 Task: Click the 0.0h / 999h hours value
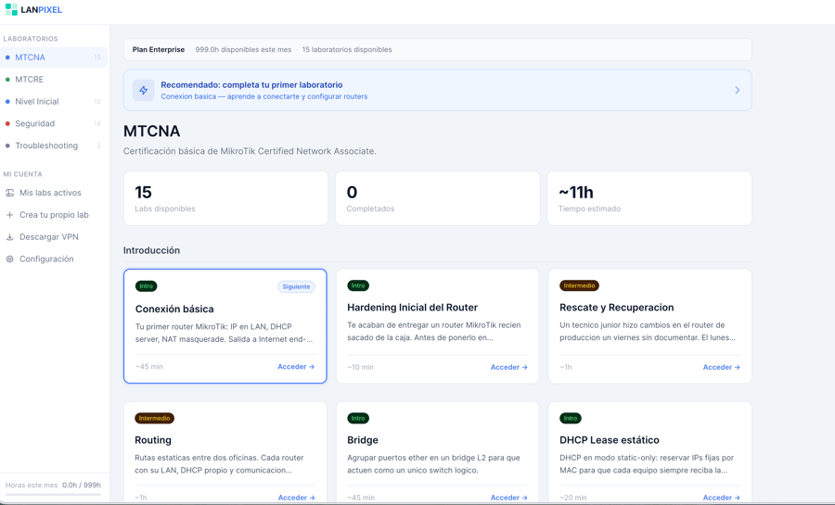click(82, 485)
